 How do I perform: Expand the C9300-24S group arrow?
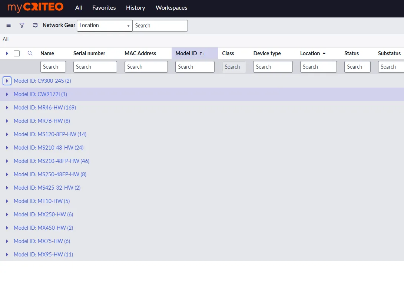(7, 81)
